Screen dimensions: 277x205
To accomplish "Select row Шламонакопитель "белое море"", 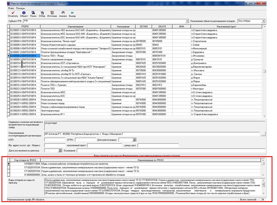I will [76, 41].
